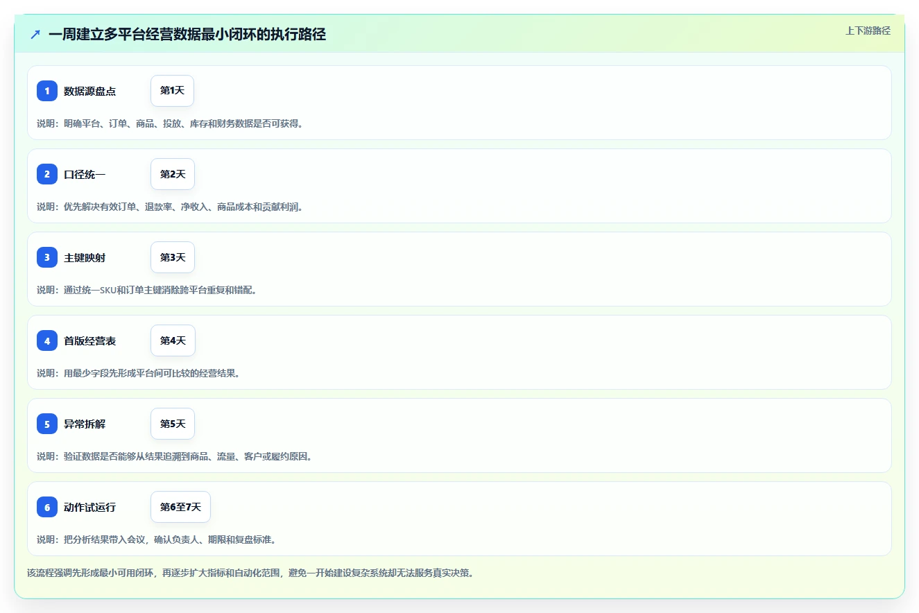Click the description starting 明确平台、订单、商品

(170, 123)
